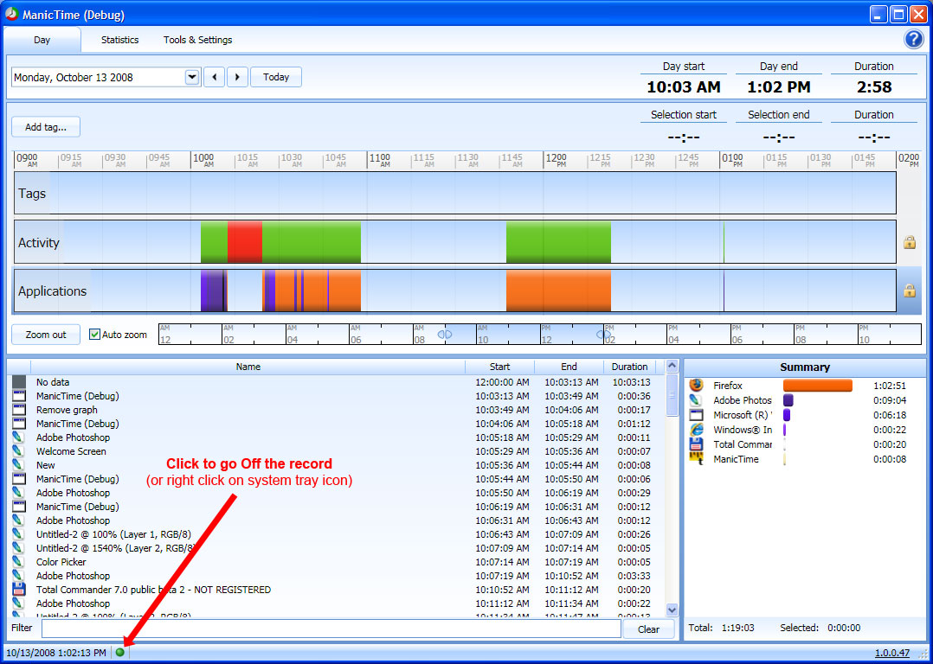Image resolution: width=933 pixels, height=664 pixels.
Task: Click the Firefox icon in Summary
Action: click(696, 386)
